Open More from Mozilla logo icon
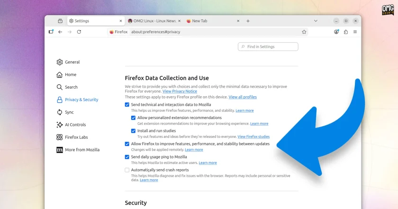Image resolution: width=398 pixels, height=209 pixels. 59,150
